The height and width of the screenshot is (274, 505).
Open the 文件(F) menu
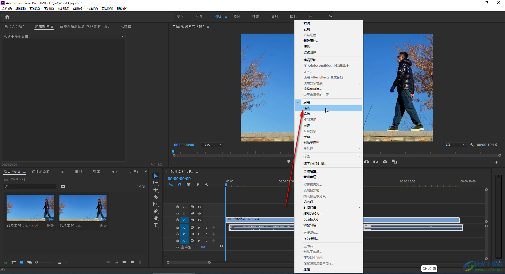pyautogui.click(x=7, y=8)
